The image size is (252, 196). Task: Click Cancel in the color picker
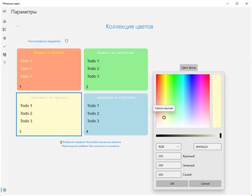tap(205, 184)
